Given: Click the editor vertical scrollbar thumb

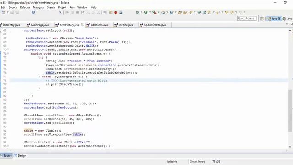Looking at the screenshot, I should [290, 110].
